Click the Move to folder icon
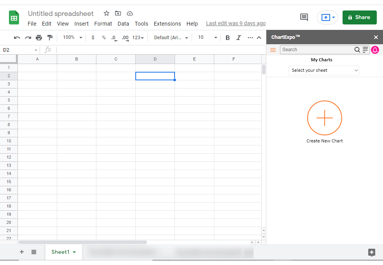 coord(118,13)
